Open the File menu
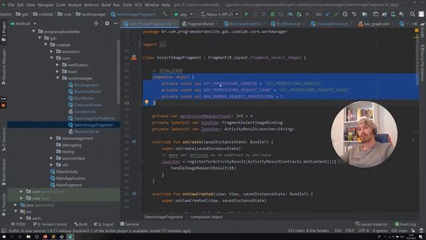The image size is (426, 240). (11, 5)
